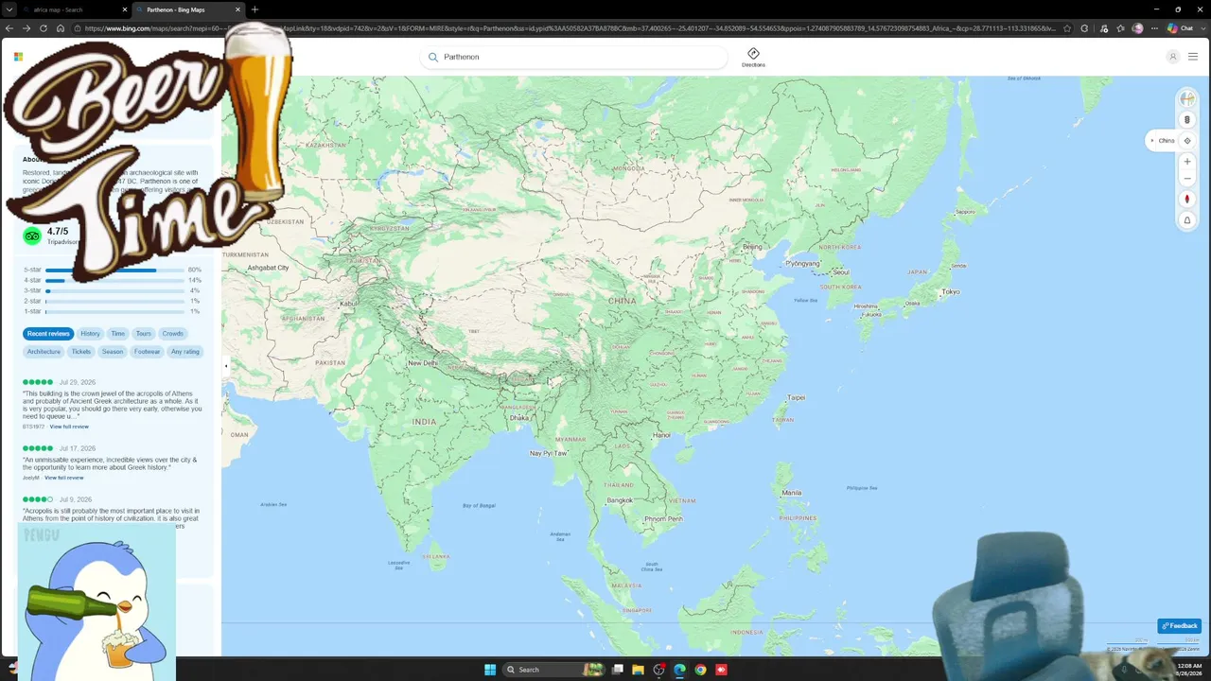Open the Directions panel
This screenshot has width=1211, height=681.
753,57
